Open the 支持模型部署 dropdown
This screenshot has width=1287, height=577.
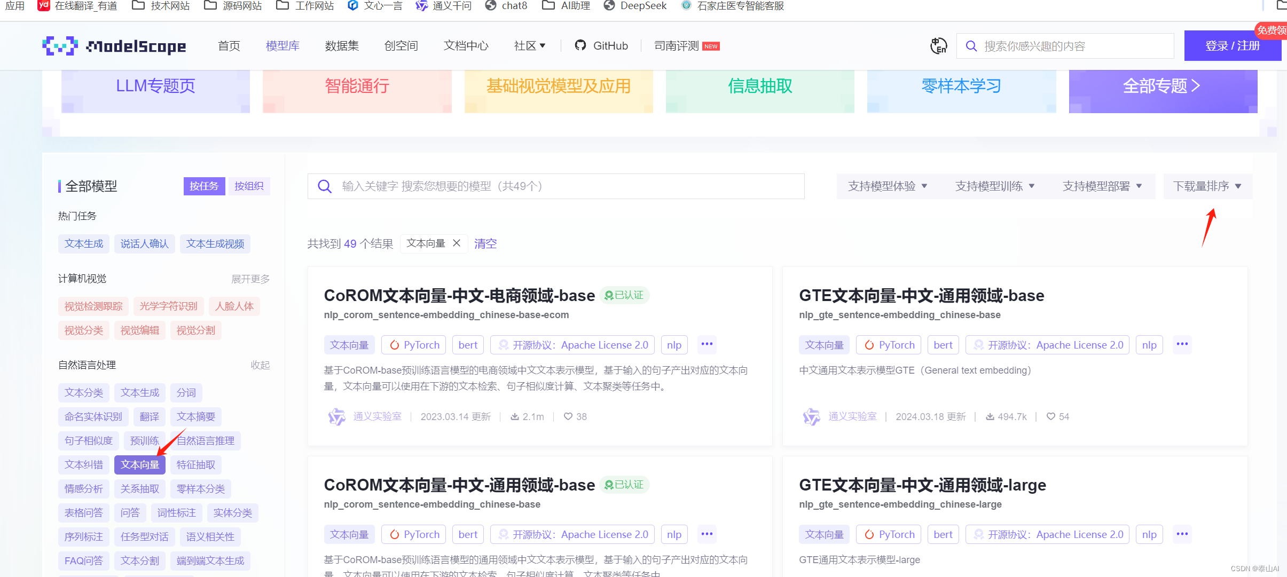click(x=1102, y=186)
